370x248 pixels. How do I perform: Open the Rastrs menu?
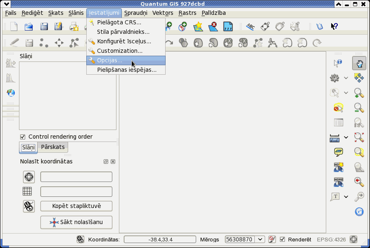point(187,13)
